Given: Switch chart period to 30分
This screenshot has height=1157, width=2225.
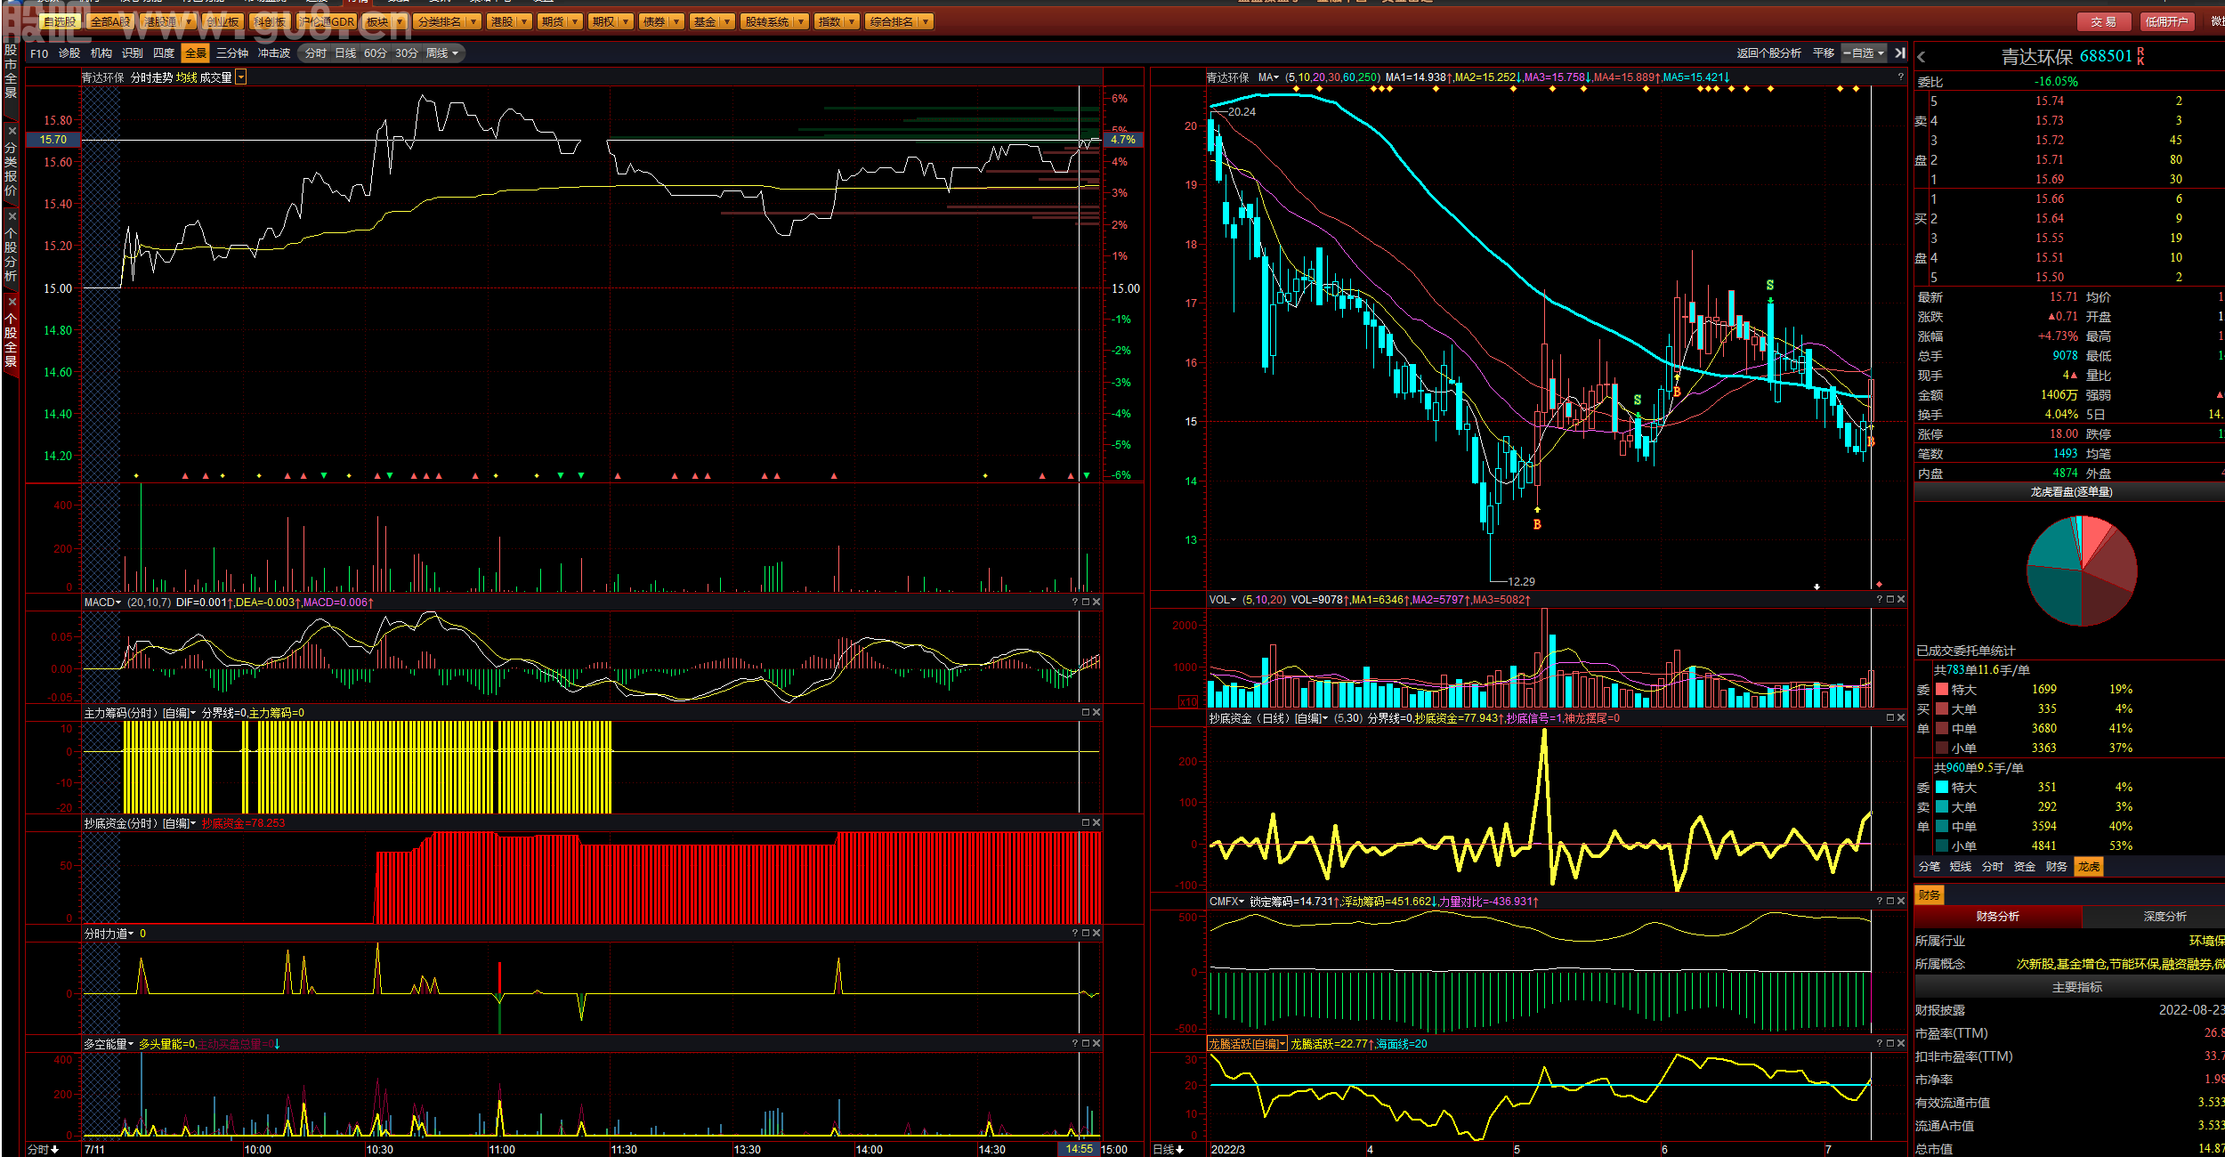Looking at the screenshot, I should [407, 53].
